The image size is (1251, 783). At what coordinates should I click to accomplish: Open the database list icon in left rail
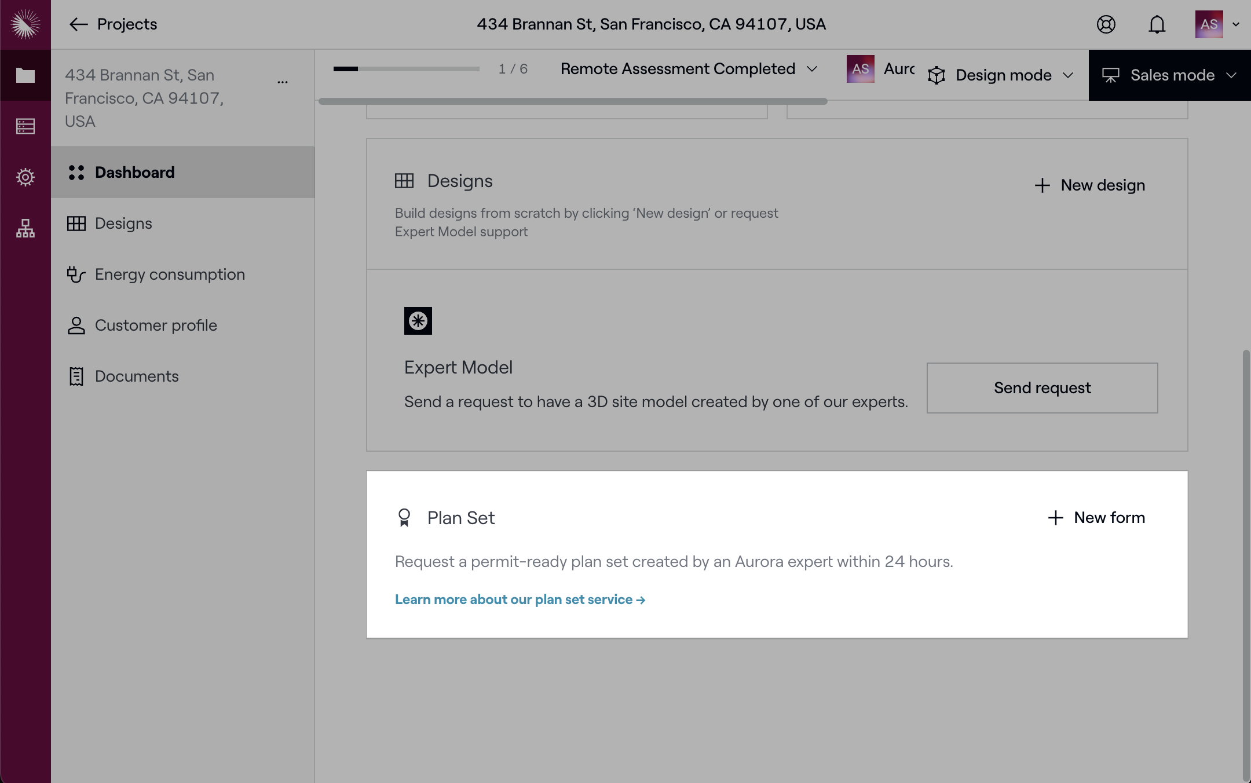tap(25, 126)
